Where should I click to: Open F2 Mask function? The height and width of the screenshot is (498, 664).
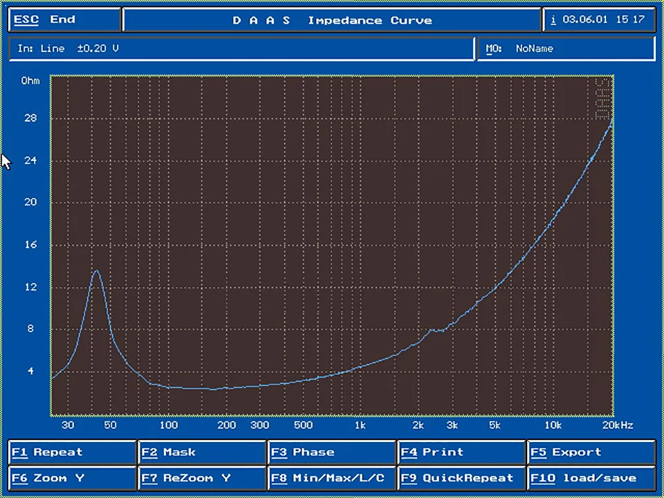(x=202, y=452)
